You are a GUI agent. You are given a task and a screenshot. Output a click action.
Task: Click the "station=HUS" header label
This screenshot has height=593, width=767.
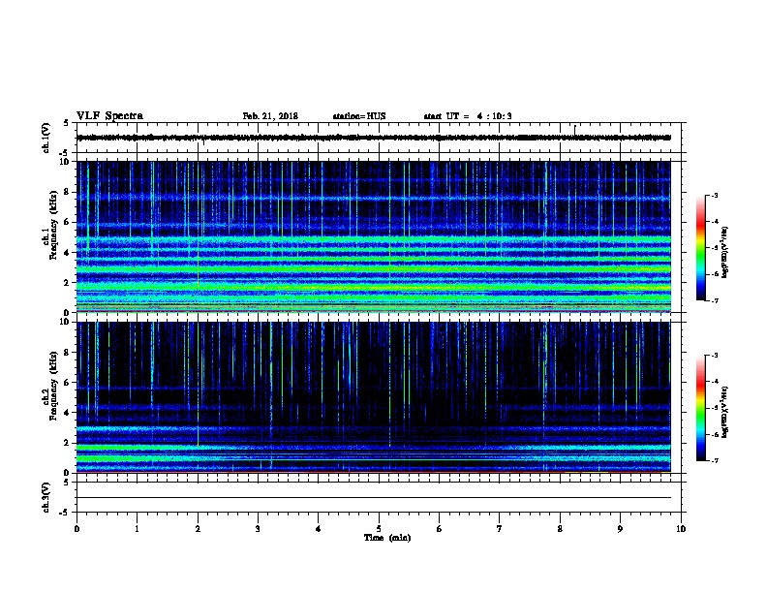(x=359, y=116)
